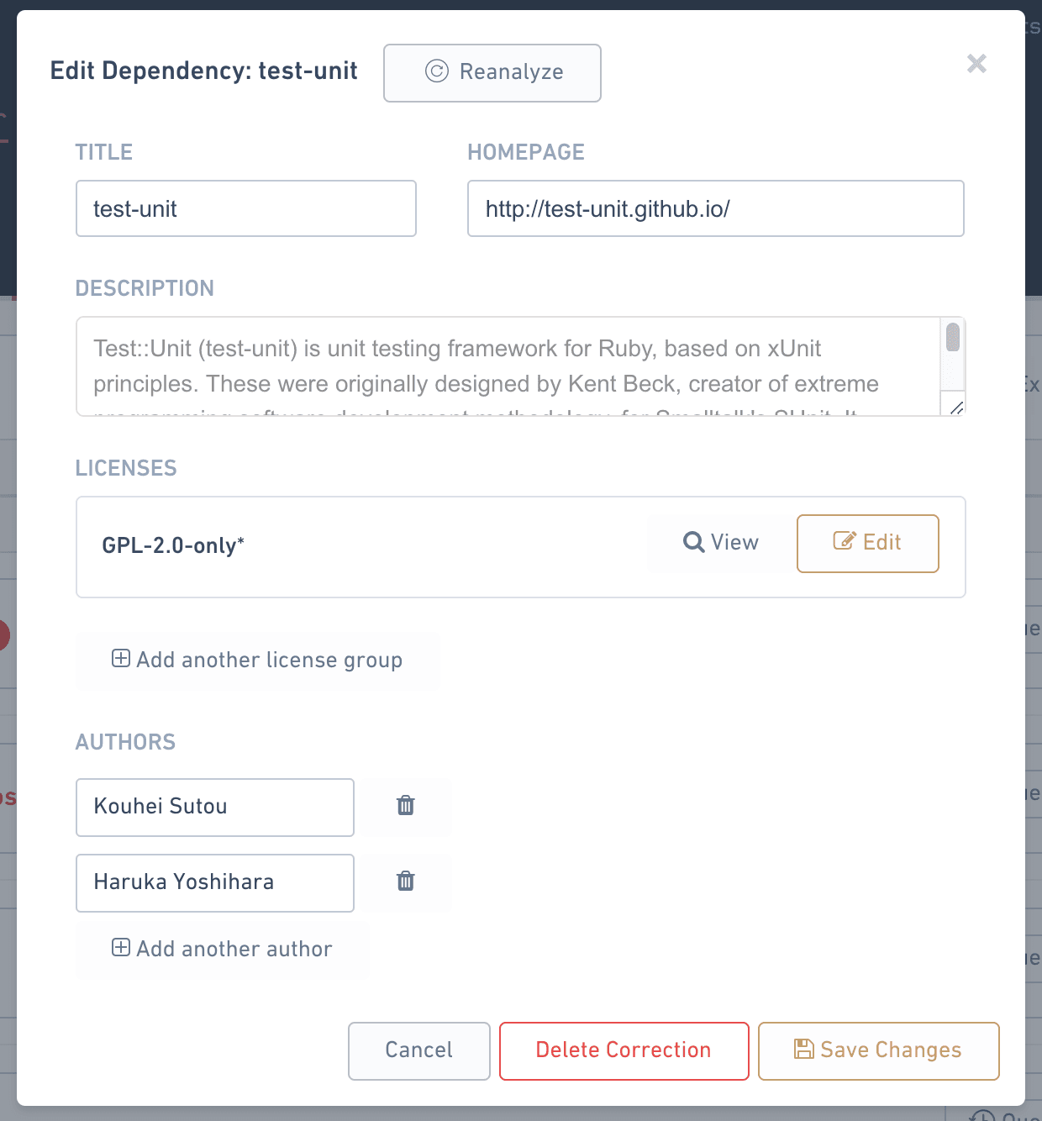Click the Haruka Yoshihara author field
The height and width of the screenshot is (1121, 1042).
pos(215,882)
